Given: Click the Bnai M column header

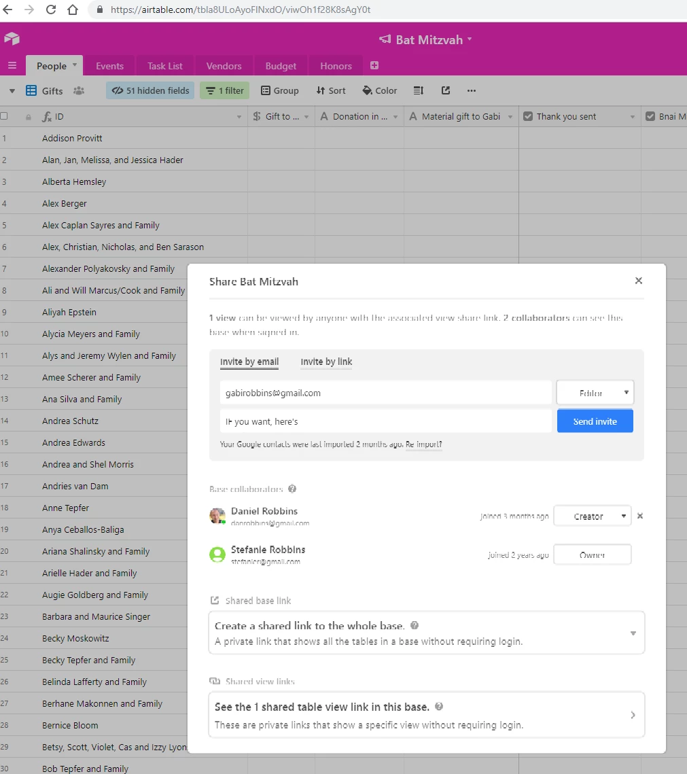Looking at the screenshot, I should [665, 116].
